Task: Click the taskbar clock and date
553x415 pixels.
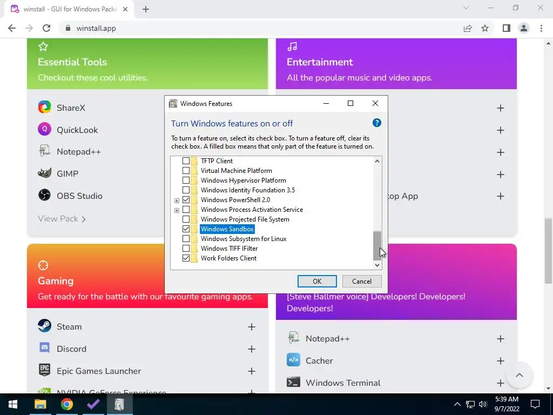Action: click(507, 404)
